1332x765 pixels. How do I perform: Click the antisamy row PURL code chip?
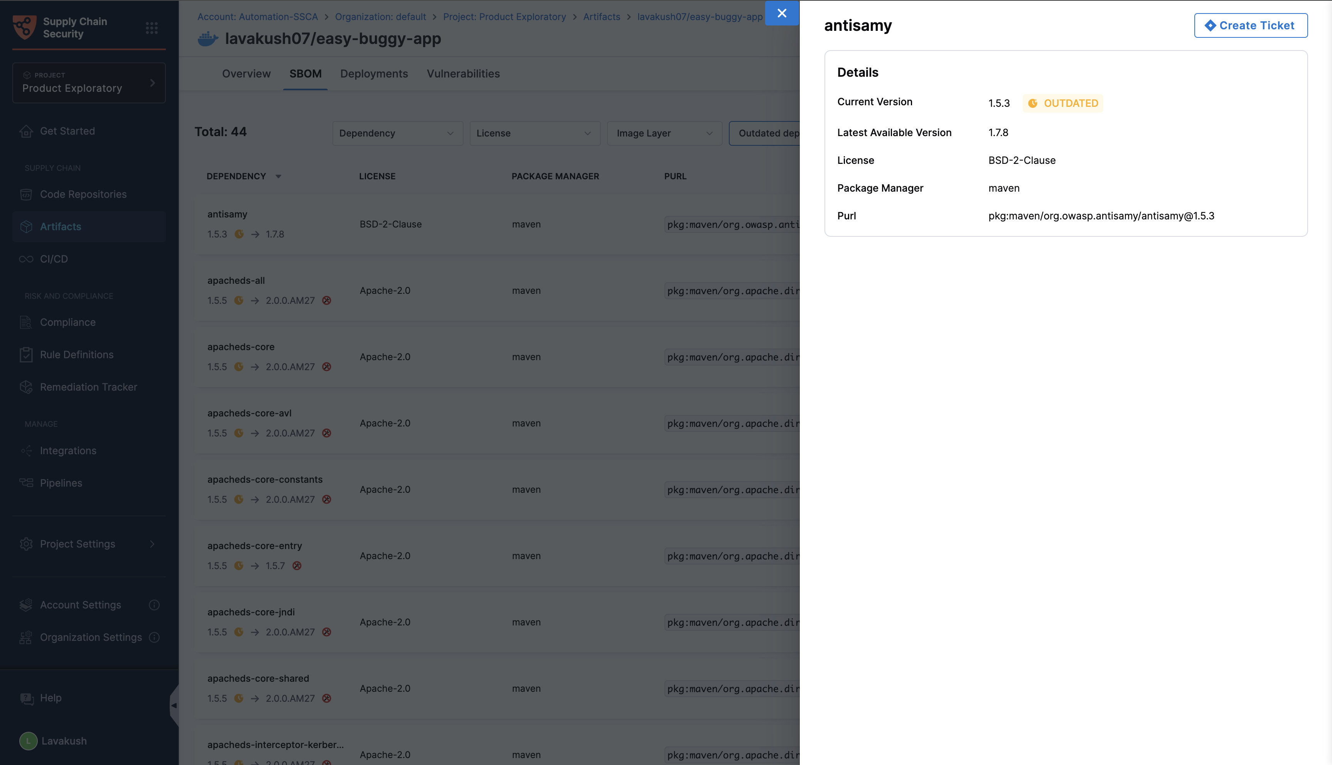pos(732,225)
